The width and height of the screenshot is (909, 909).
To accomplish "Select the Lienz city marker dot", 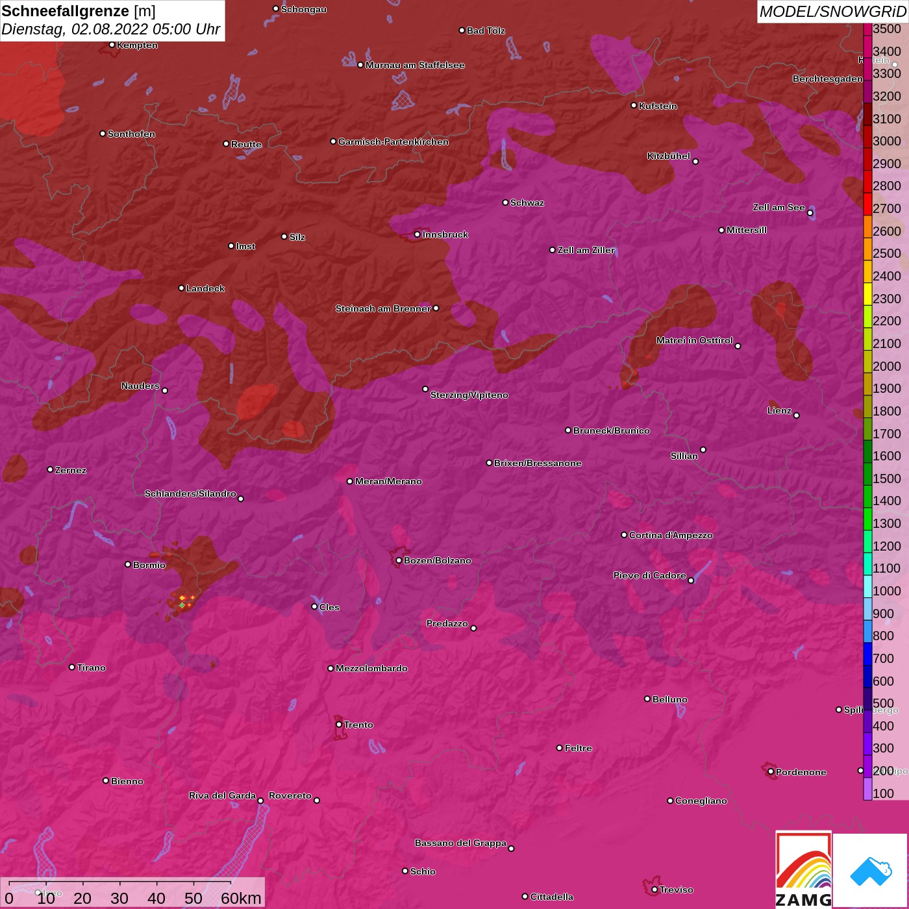I will 797,416.
